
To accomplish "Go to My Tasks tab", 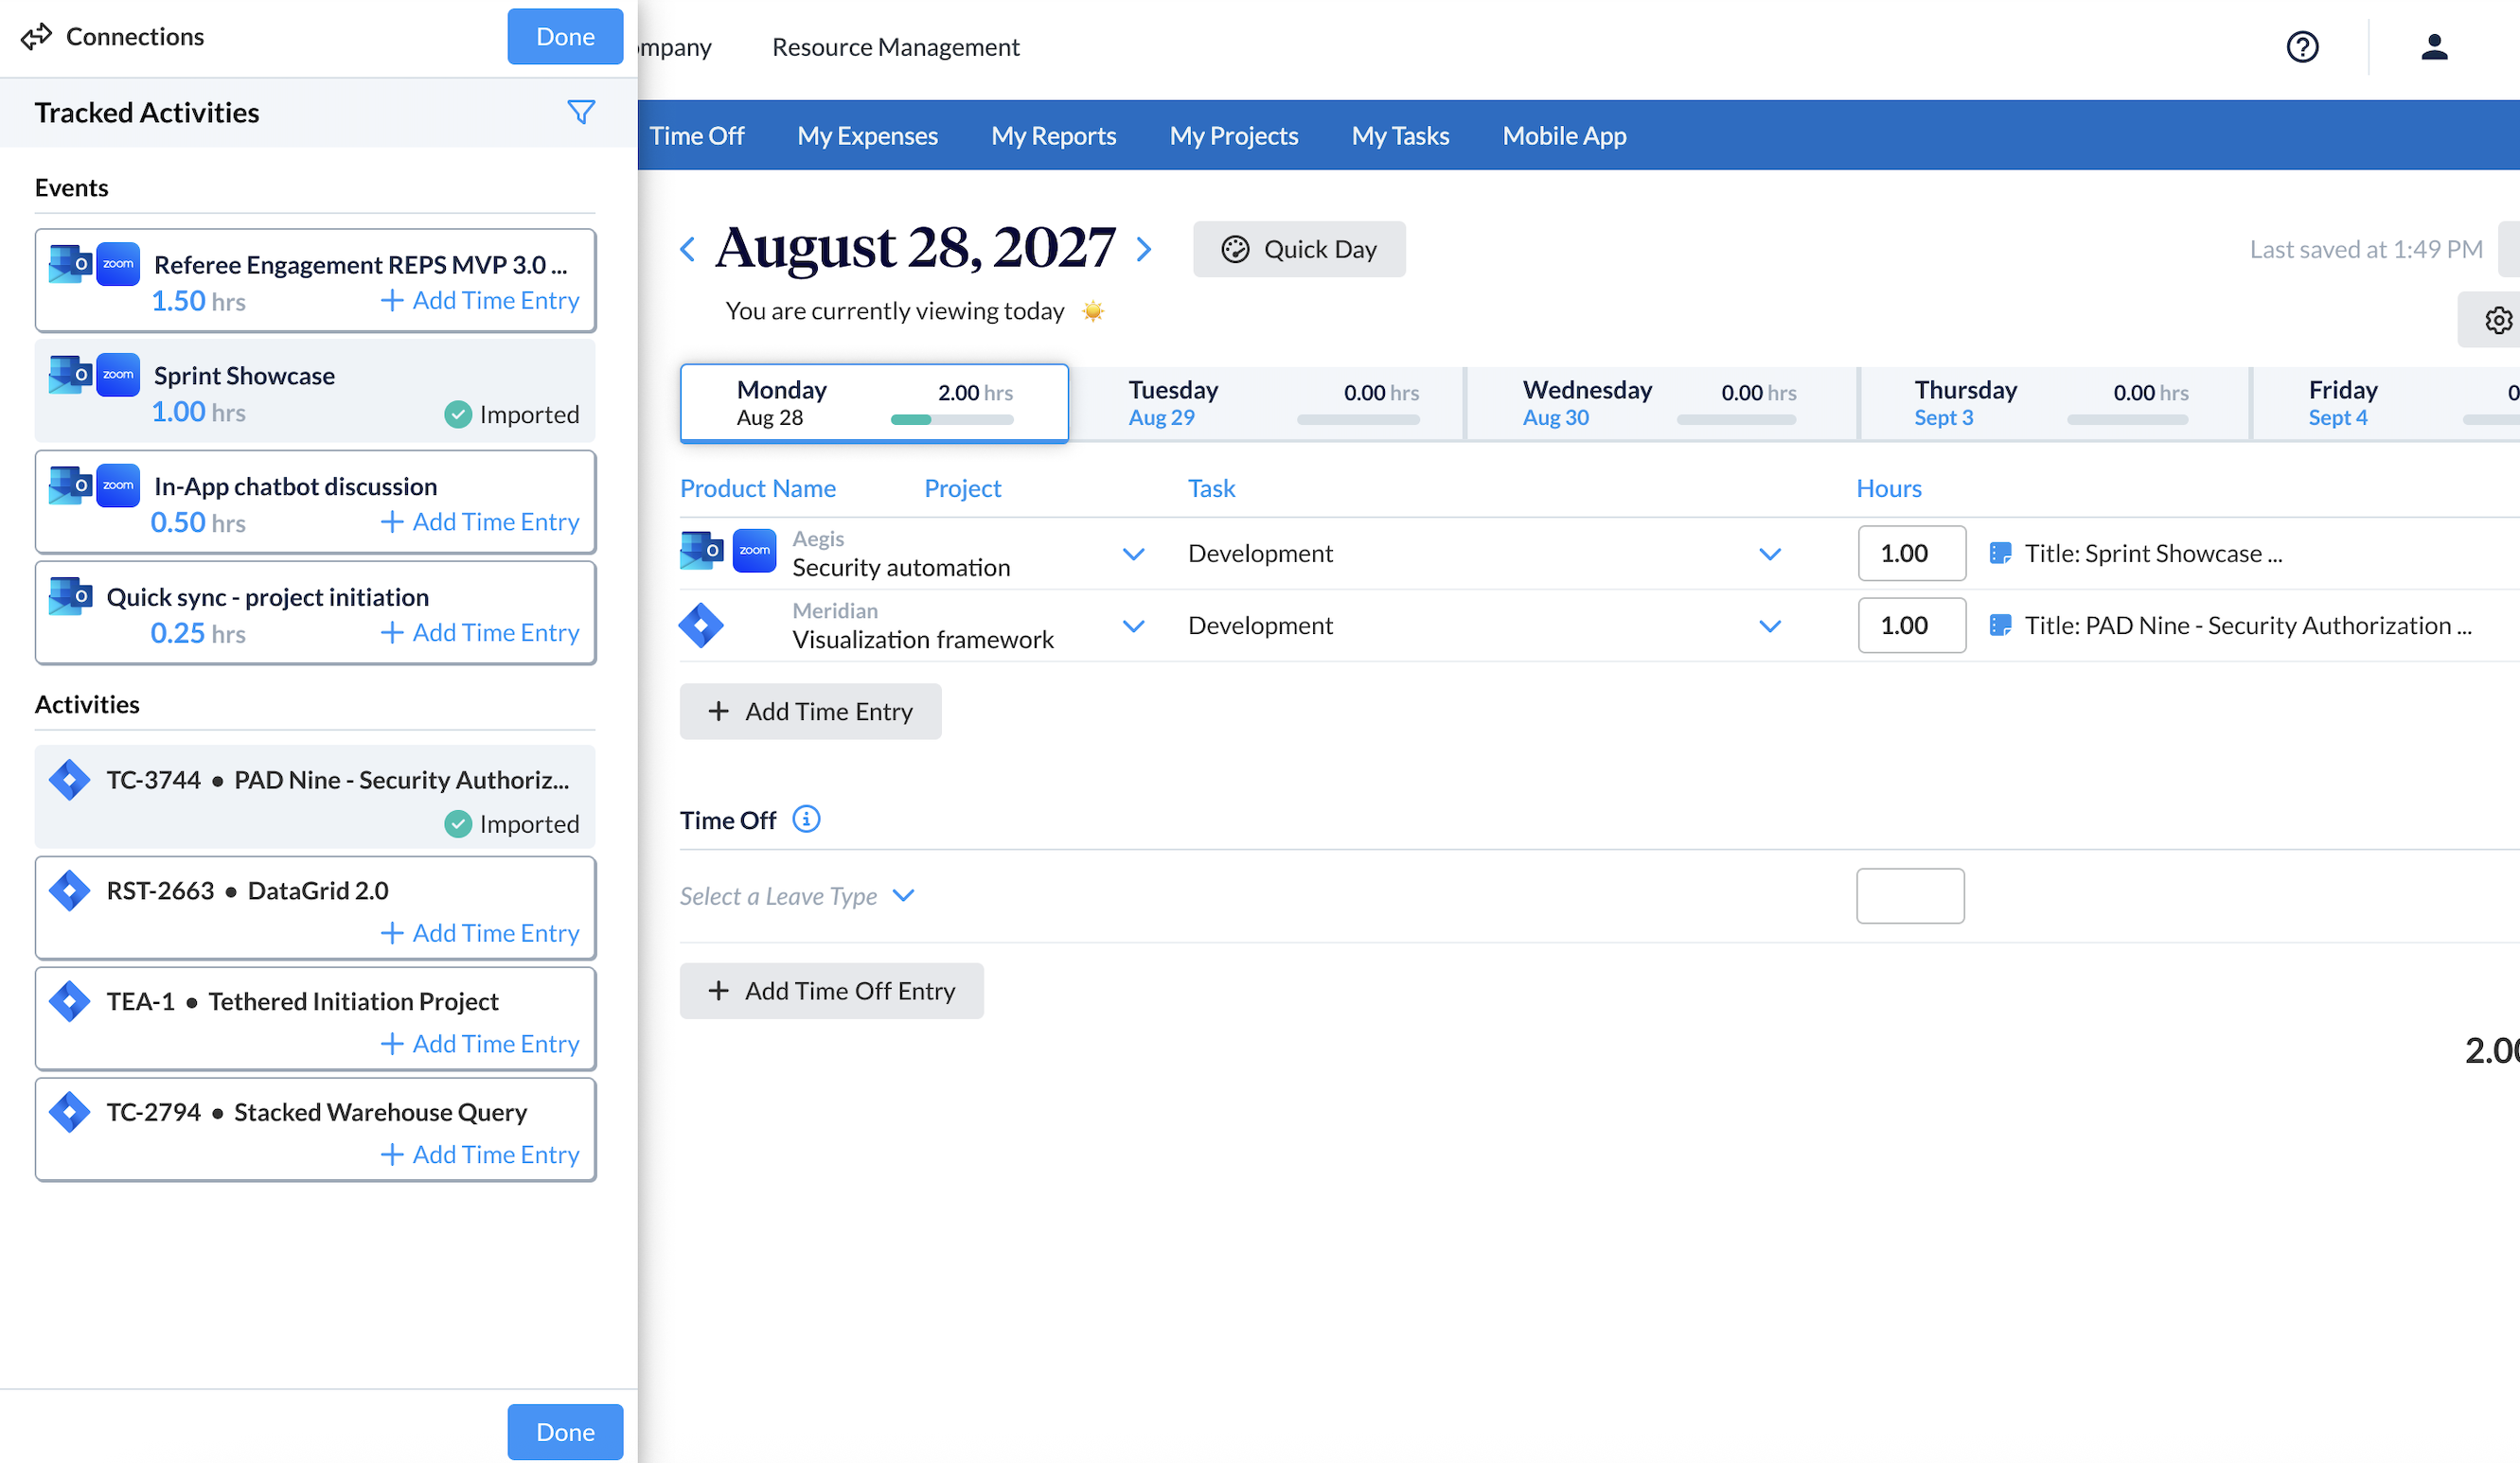I will (x=1400, y=135).
